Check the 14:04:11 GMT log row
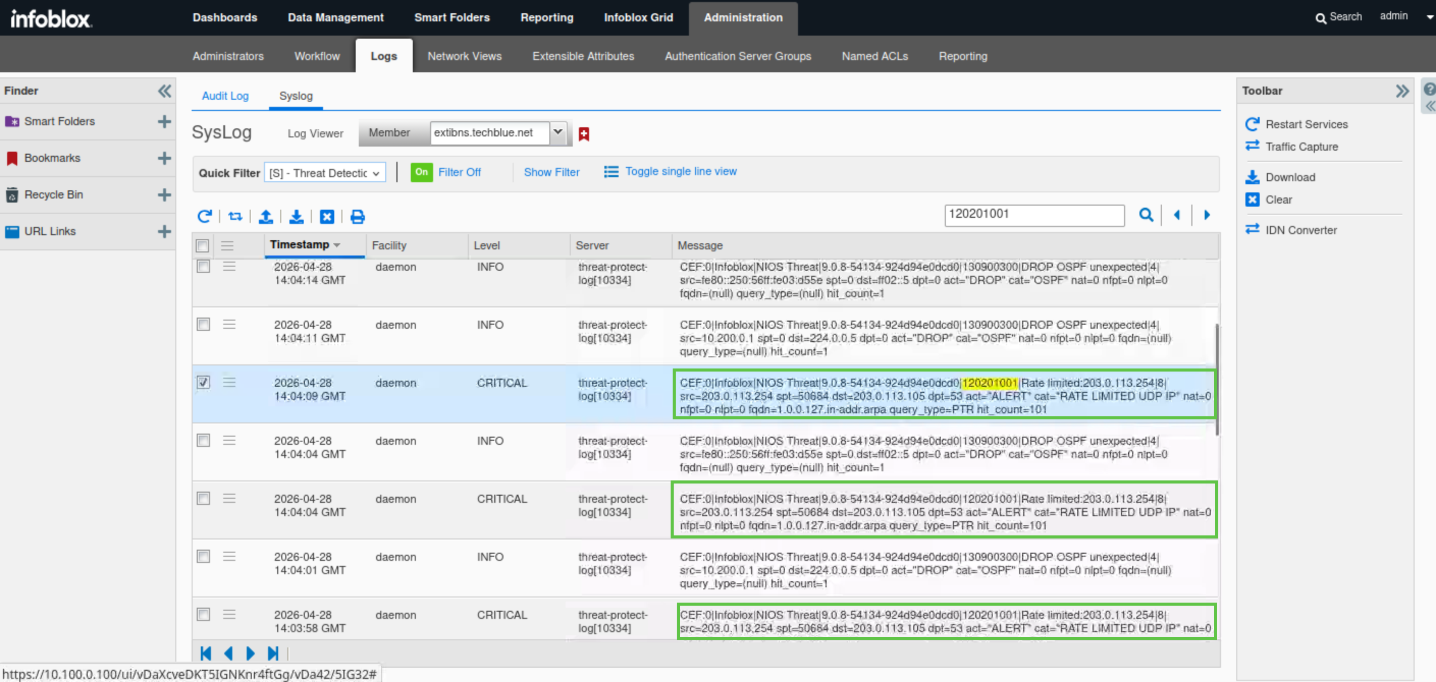Screen dimensions: 1436x682 (203, 324)
